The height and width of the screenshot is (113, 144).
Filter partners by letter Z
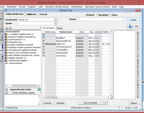pos(138,92)
